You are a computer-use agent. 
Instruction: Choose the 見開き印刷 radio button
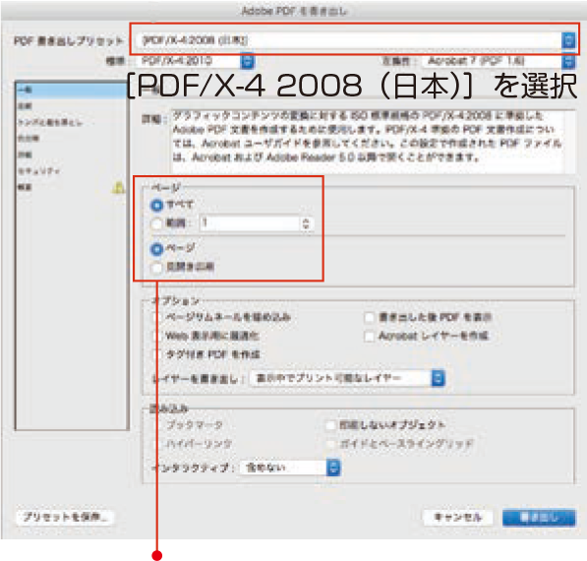(x=156, y=268)
